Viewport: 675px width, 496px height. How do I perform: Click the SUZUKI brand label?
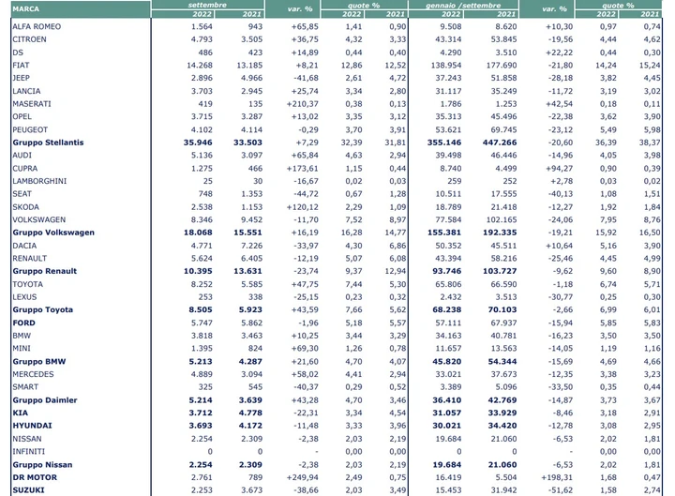point(28,490)
